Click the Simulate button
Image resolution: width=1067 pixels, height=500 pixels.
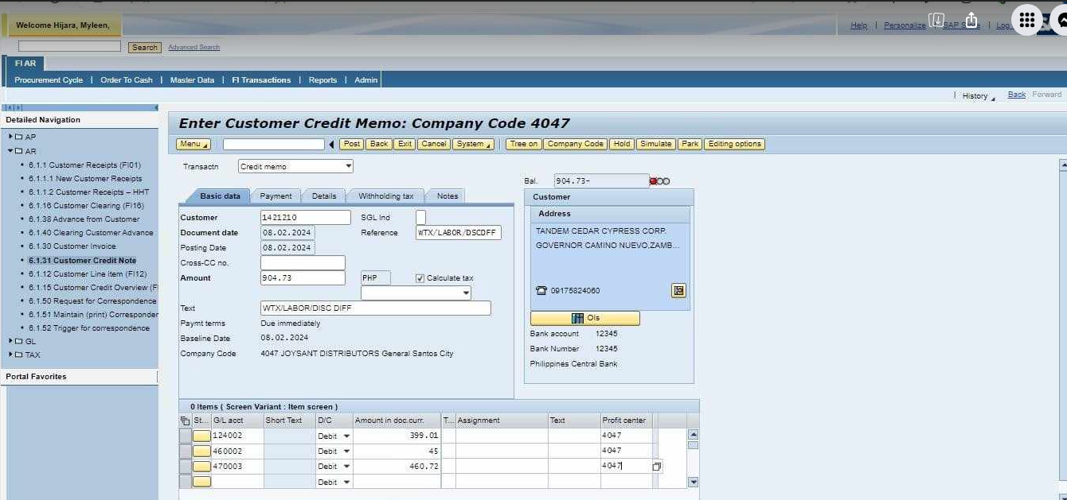click(656, 144)
